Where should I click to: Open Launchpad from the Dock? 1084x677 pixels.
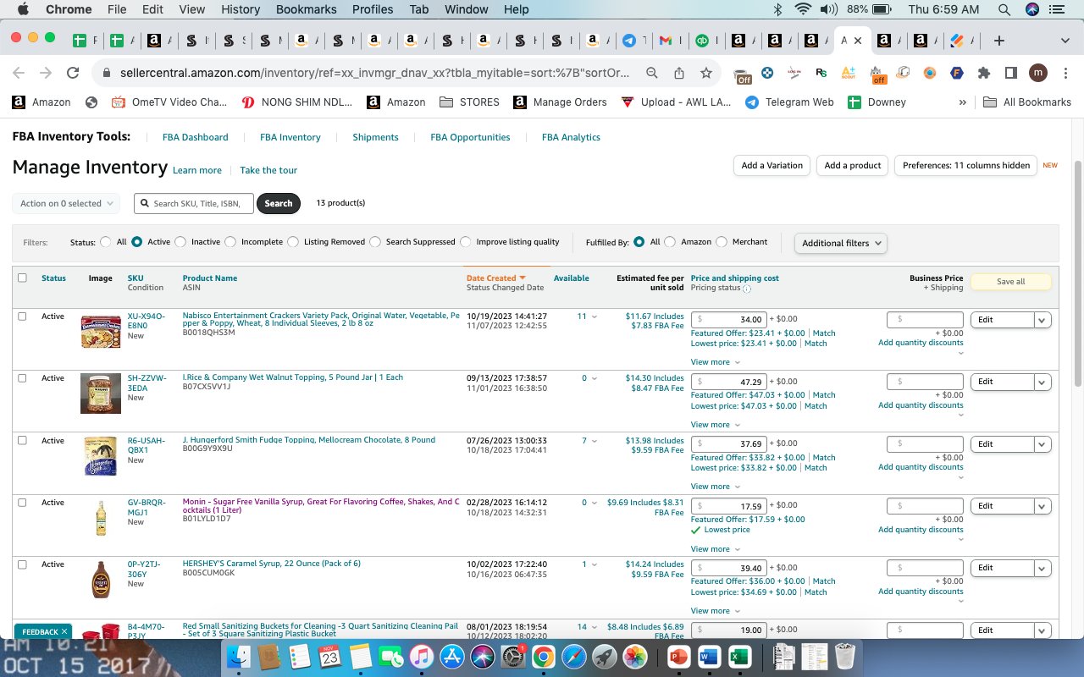point(604,656)
